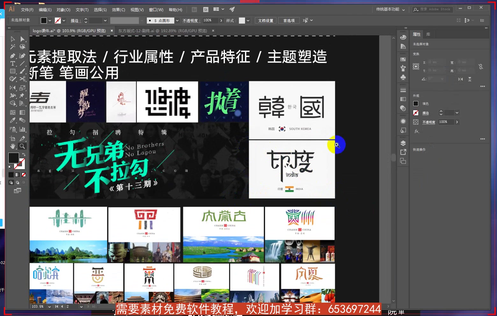The width and height of the screenshot is (497, 316).
Task: Toggle constrain width and height proportions
Action: pos(481,67)
